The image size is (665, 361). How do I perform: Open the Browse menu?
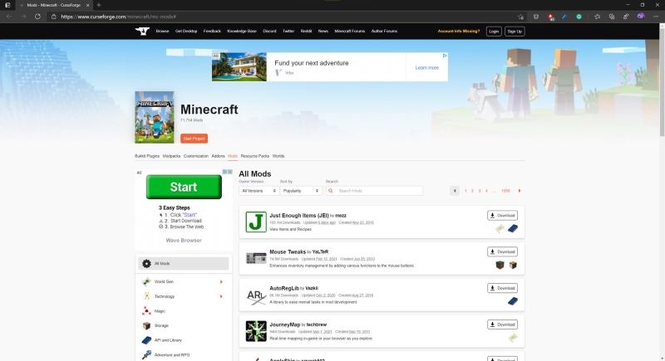[162, 31]
